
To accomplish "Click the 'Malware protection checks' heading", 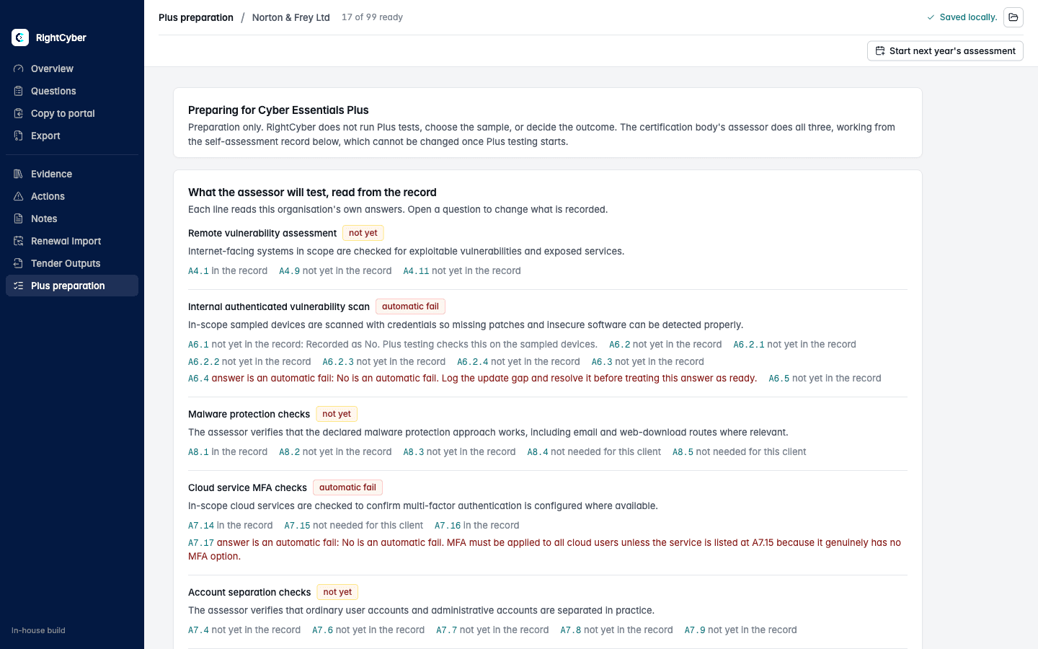I will point(249,414).
